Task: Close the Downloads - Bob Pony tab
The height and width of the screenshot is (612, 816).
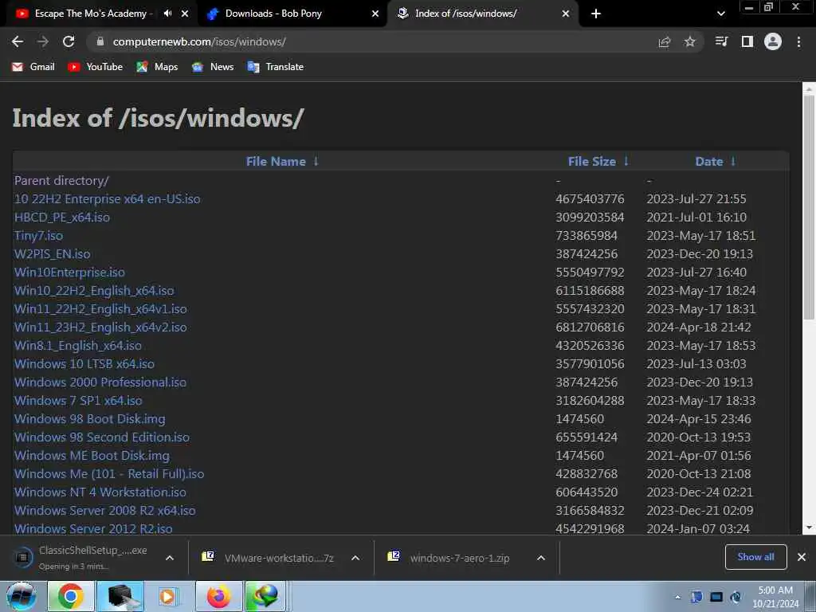Action: 375,14
